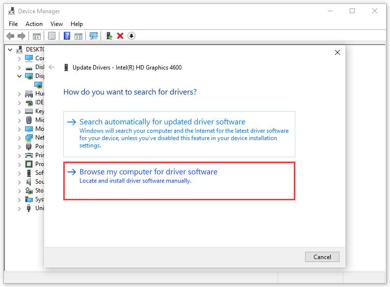
Task: Expand the Monitors category chevron
Action: pos(20,129)
